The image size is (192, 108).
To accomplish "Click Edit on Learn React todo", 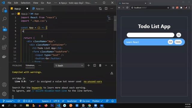I will click(x=170, y=42).
